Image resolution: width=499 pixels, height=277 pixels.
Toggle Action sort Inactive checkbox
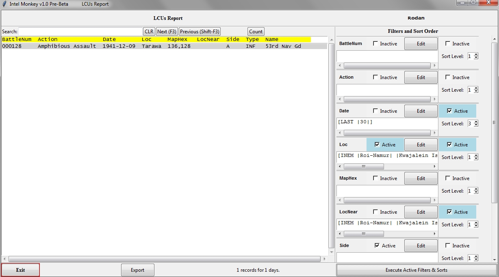[x=448, y=77]
